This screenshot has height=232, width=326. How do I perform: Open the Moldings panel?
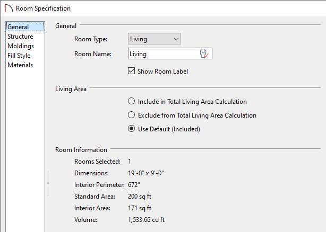coord(21,46)
